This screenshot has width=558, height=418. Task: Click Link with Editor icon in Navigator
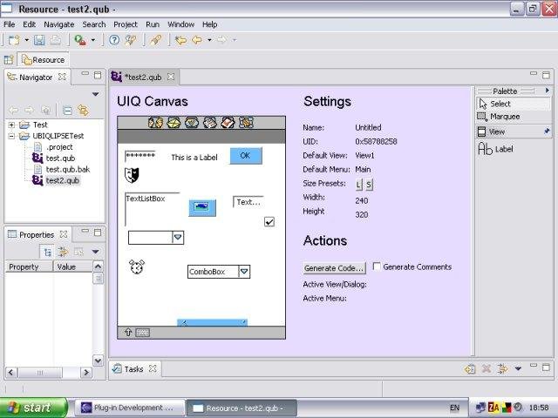[x=84, y=111]
